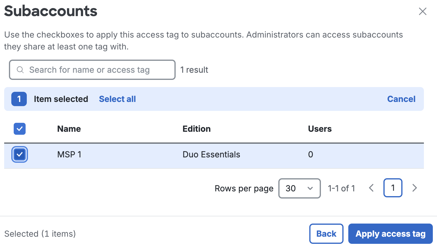
Task: Cancel the current selection
Action: click(x=401, y=99)
